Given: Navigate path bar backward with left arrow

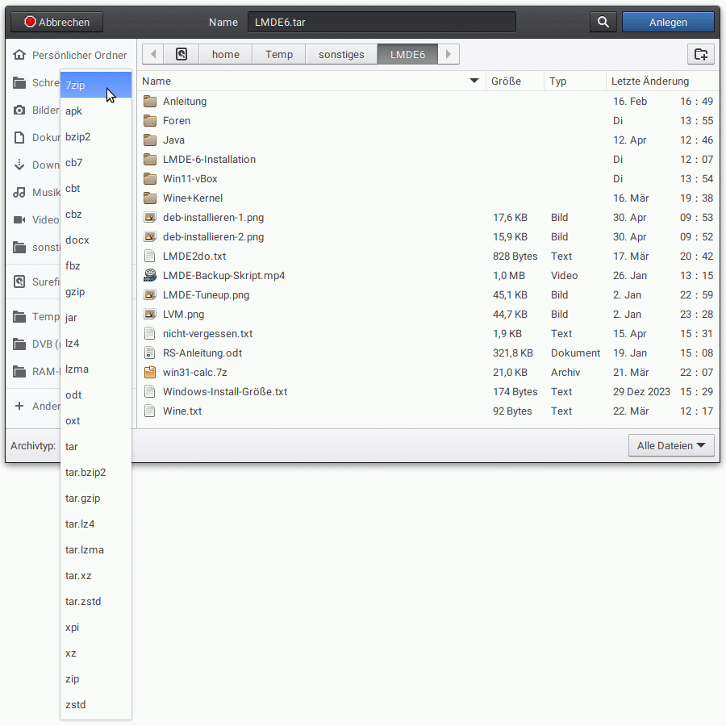Looking at the screenshot, I should pos(153,54).
